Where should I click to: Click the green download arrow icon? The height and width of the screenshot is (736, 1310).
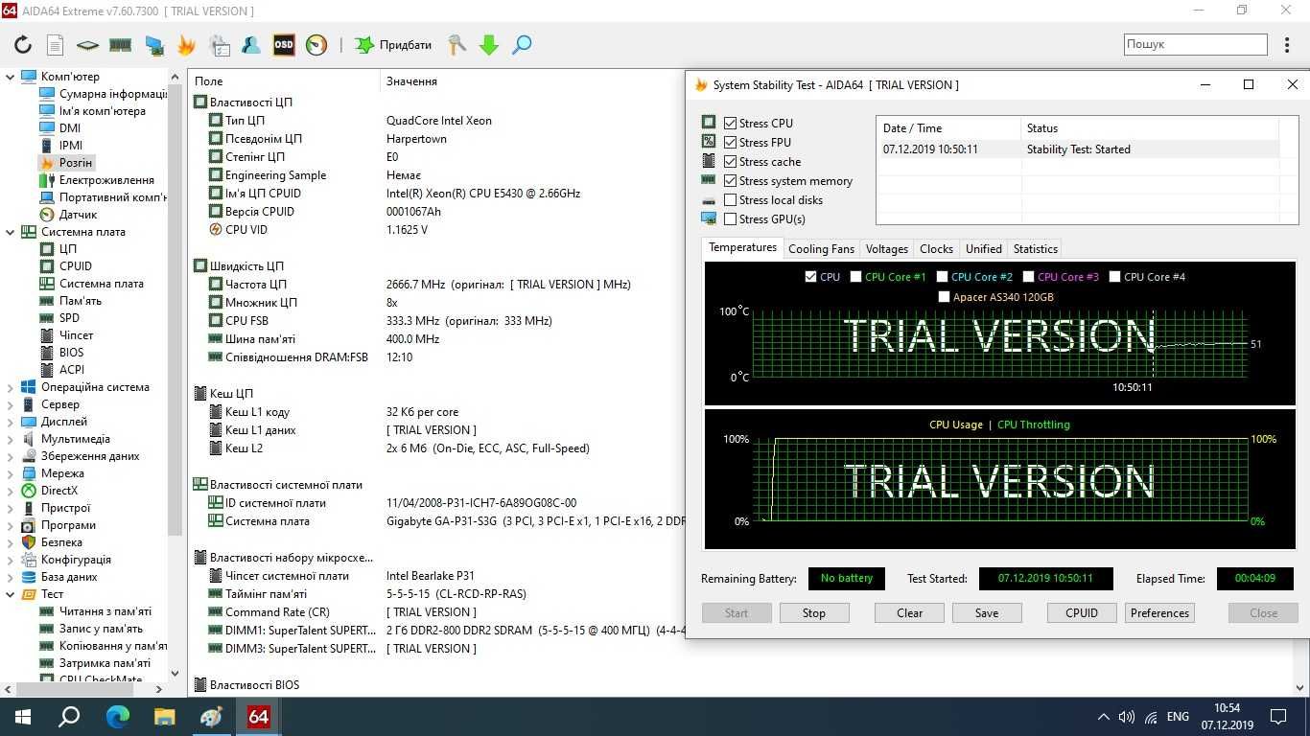[x=489, y=45]
